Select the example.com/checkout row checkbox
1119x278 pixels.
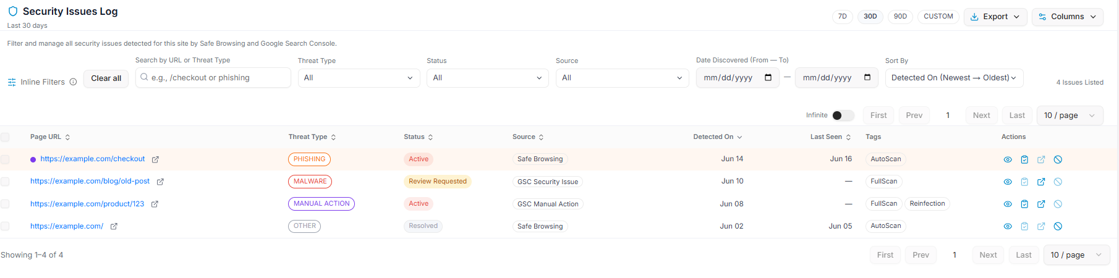pyautogui.click(x=5, y=159)
